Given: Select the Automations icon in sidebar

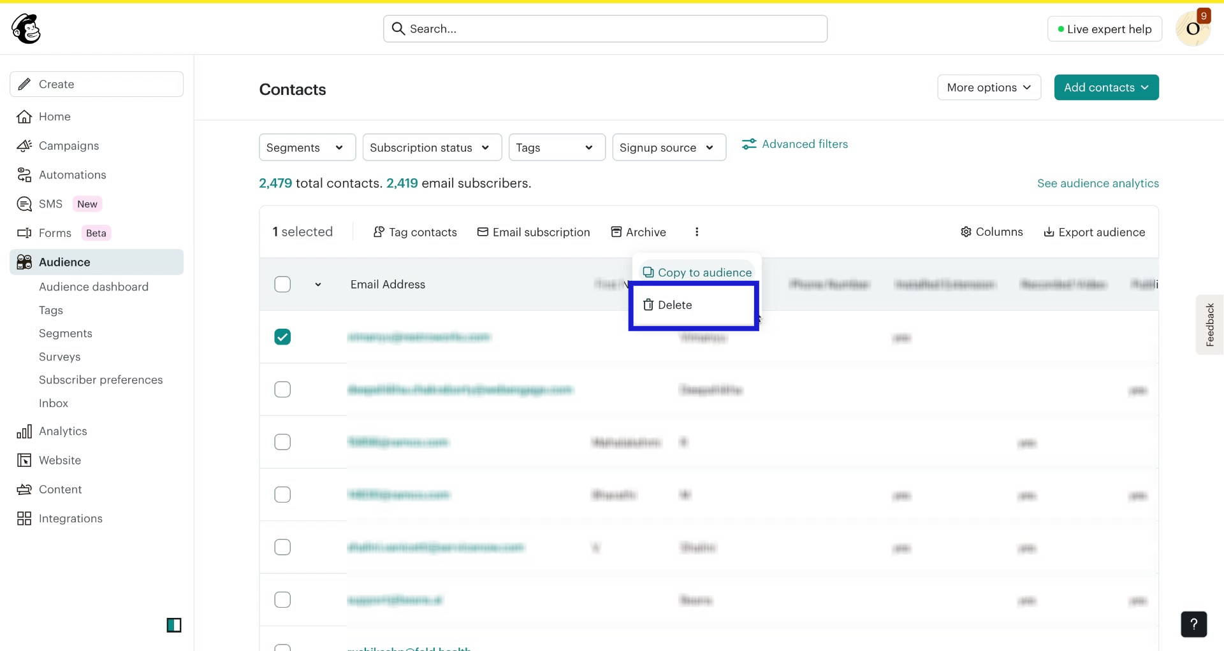Looking at the screenshot, I should pos(24,175).
